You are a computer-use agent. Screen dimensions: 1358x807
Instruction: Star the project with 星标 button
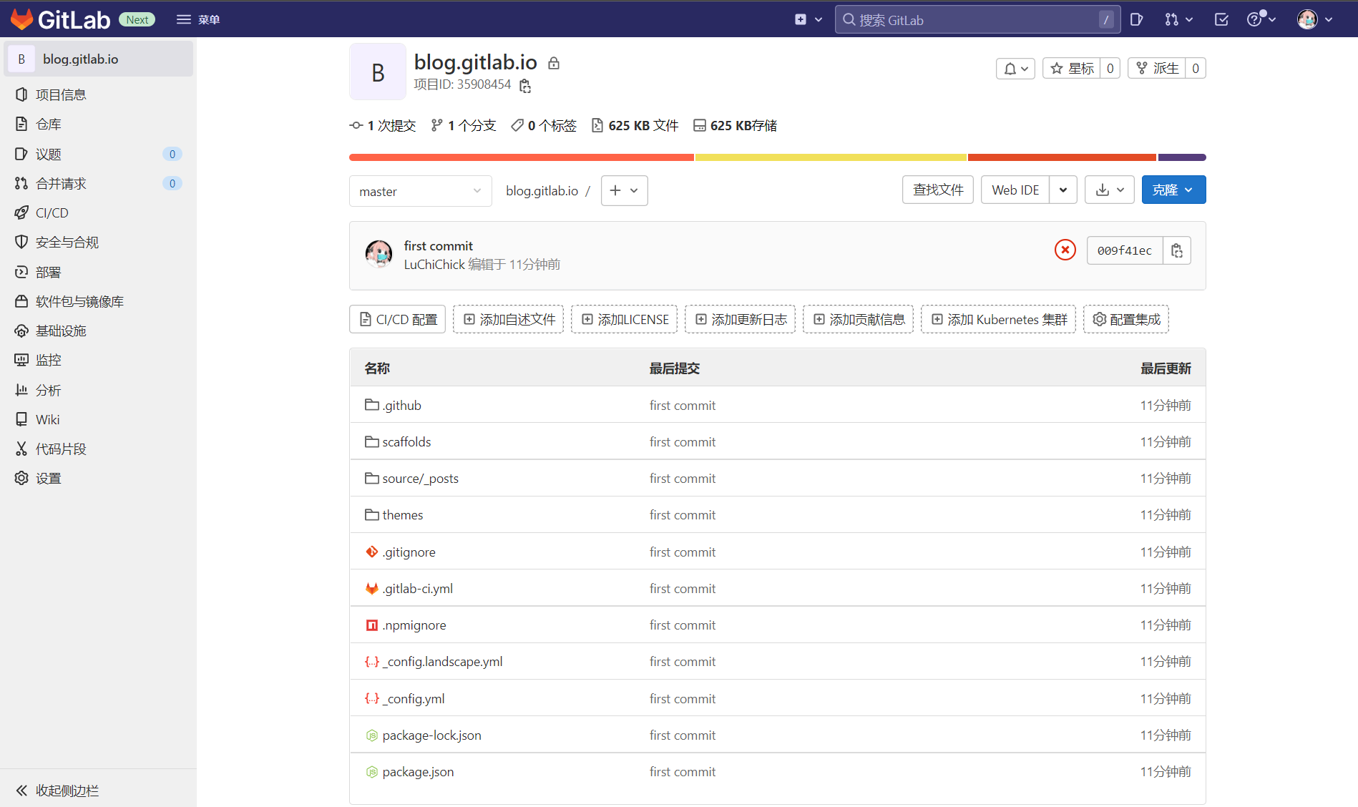(1071, 69)
